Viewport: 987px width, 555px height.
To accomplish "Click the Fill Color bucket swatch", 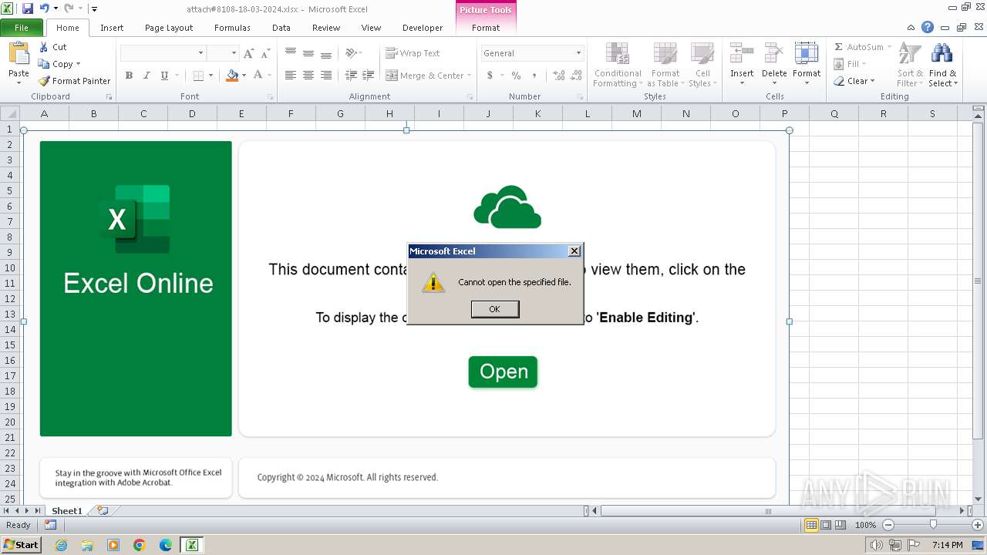I will coord(232,76).
